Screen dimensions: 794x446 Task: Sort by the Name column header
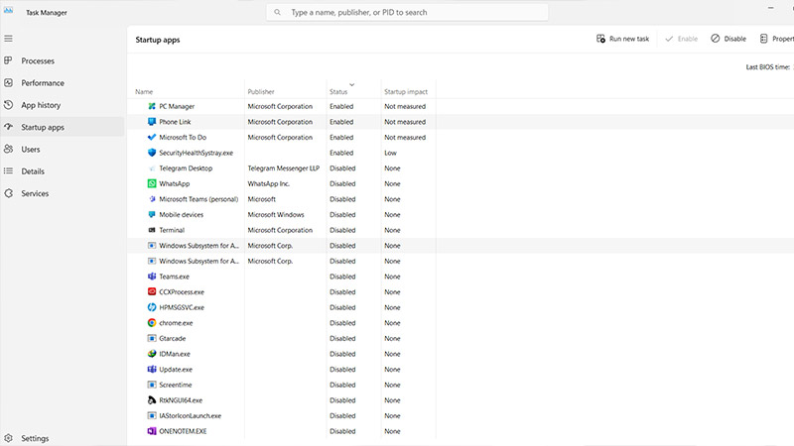(144, 91)
